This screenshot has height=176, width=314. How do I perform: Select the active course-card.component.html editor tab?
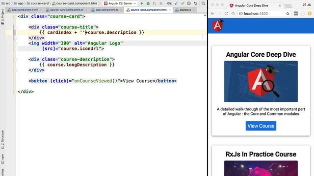point(149,10)
